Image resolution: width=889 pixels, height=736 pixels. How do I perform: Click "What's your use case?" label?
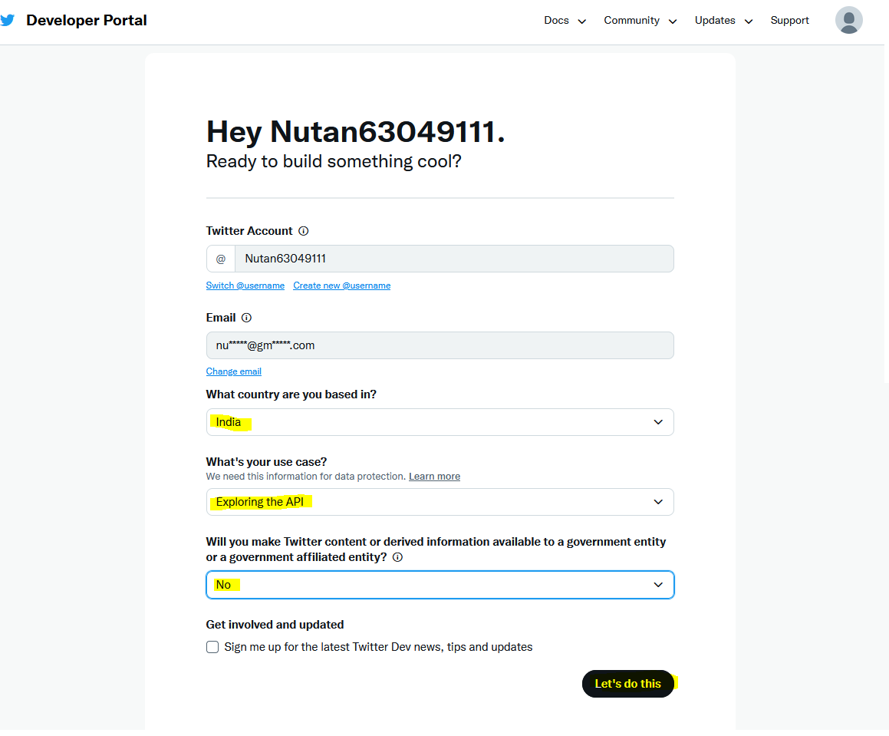266,462
